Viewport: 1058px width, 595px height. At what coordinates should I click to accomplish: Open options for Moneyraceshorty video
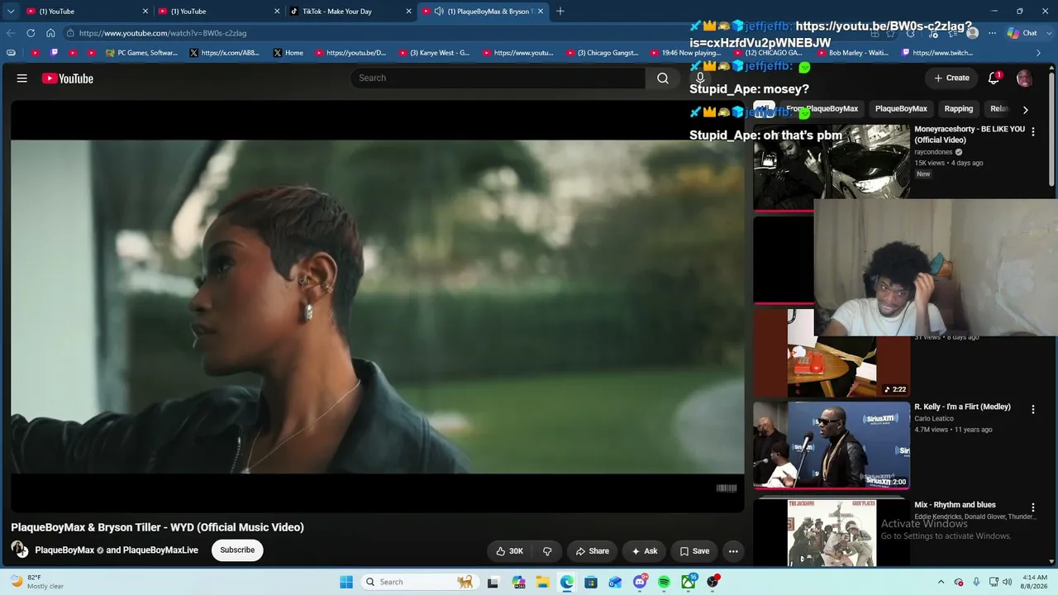point(1032,131)
